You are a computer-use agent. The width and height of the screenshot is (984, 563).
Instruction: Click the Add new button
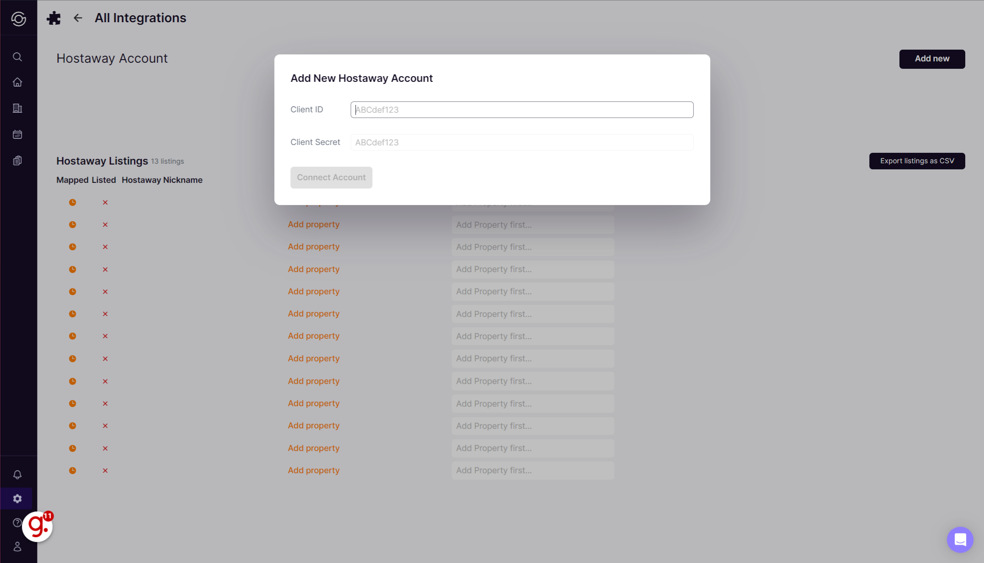932,59
